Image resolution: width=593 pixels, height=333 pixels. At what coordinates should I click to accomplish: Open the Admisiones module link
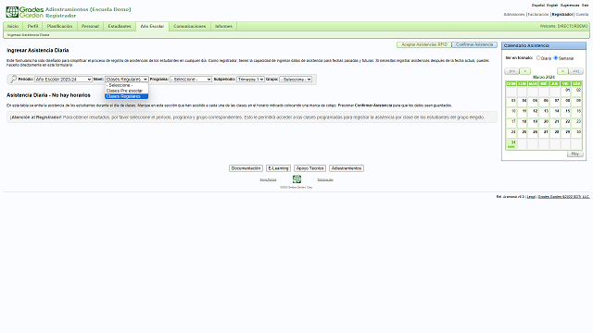pos(514,15)
